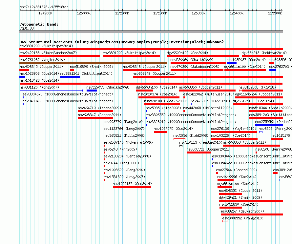The width and height of the screenshot is (292, 244).
Task: Click label esv2761087 (Vogler2010)
Action: pos(42,60)
